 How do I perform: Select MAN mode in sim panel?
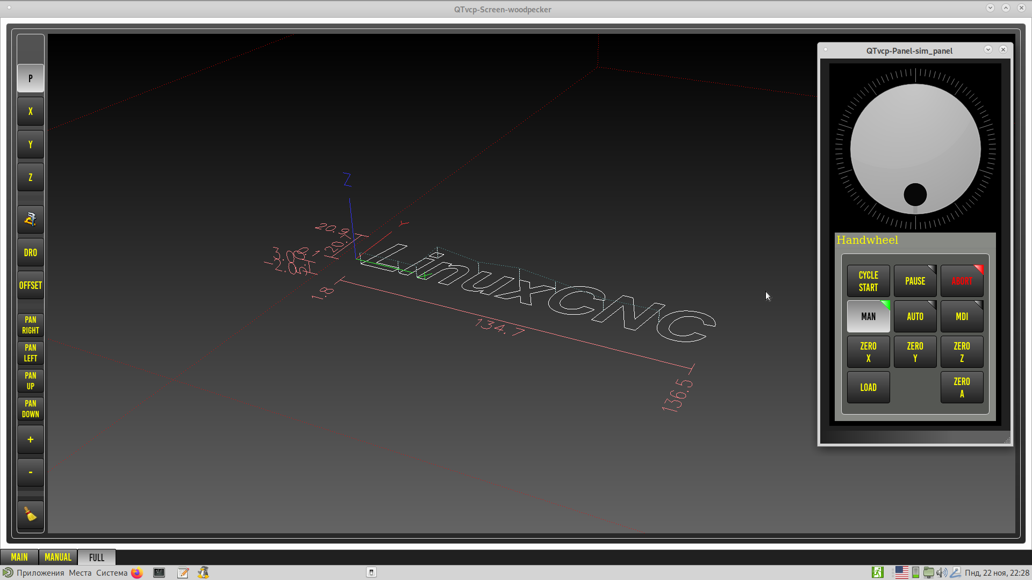tap(869, 316)
